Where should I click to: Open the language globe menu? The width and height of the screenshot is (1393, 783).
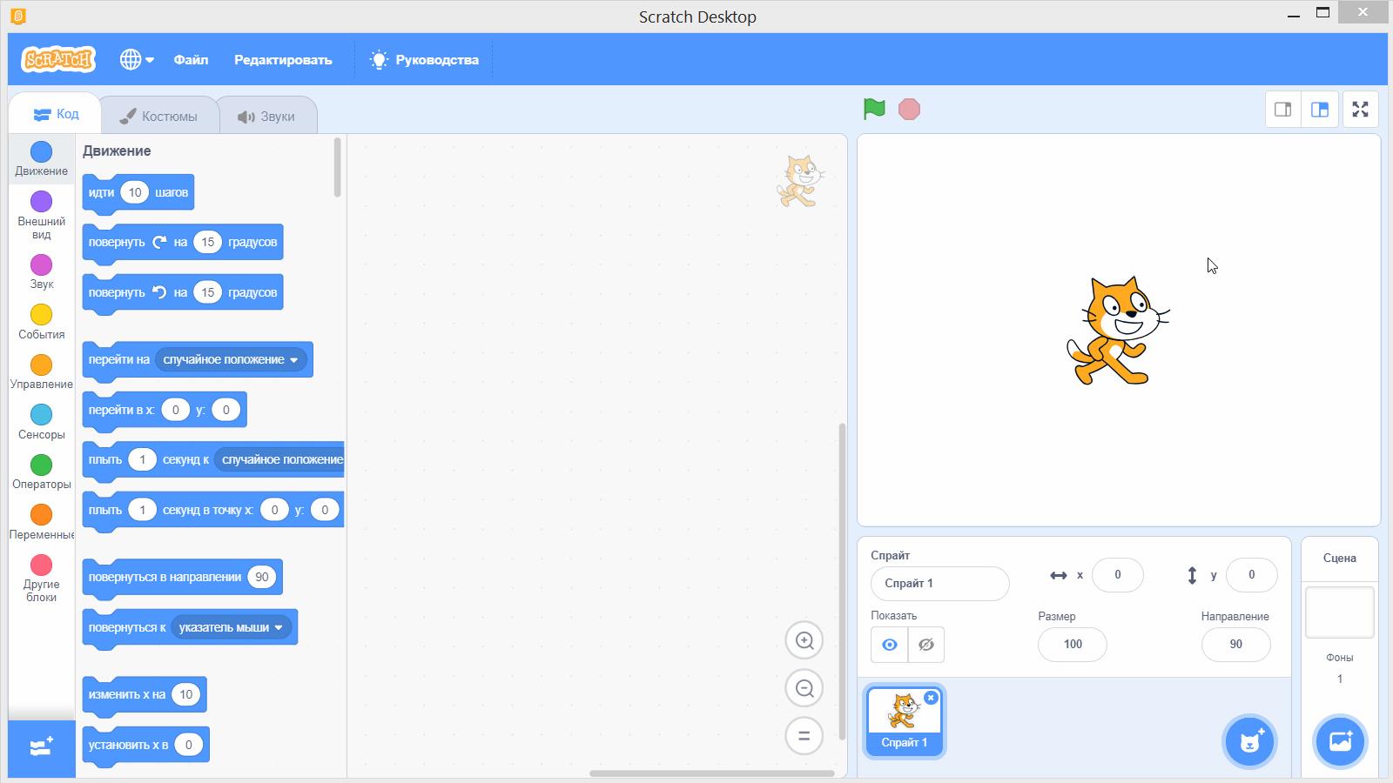(x=137, y=59)
